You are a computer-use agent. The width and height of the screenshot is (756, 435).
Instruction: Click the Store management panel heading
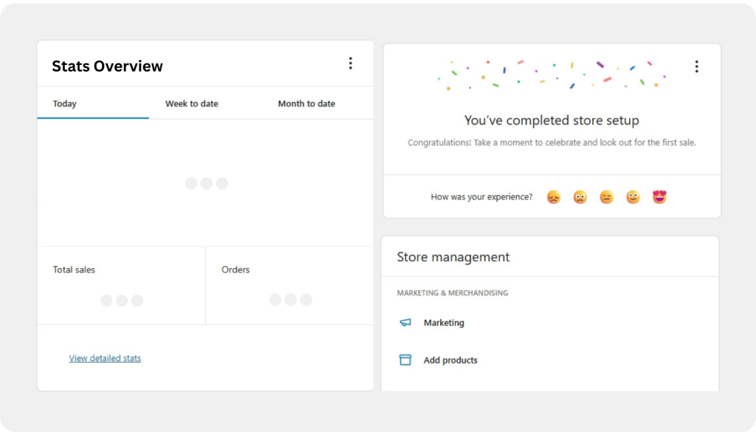tap(453, 257)
